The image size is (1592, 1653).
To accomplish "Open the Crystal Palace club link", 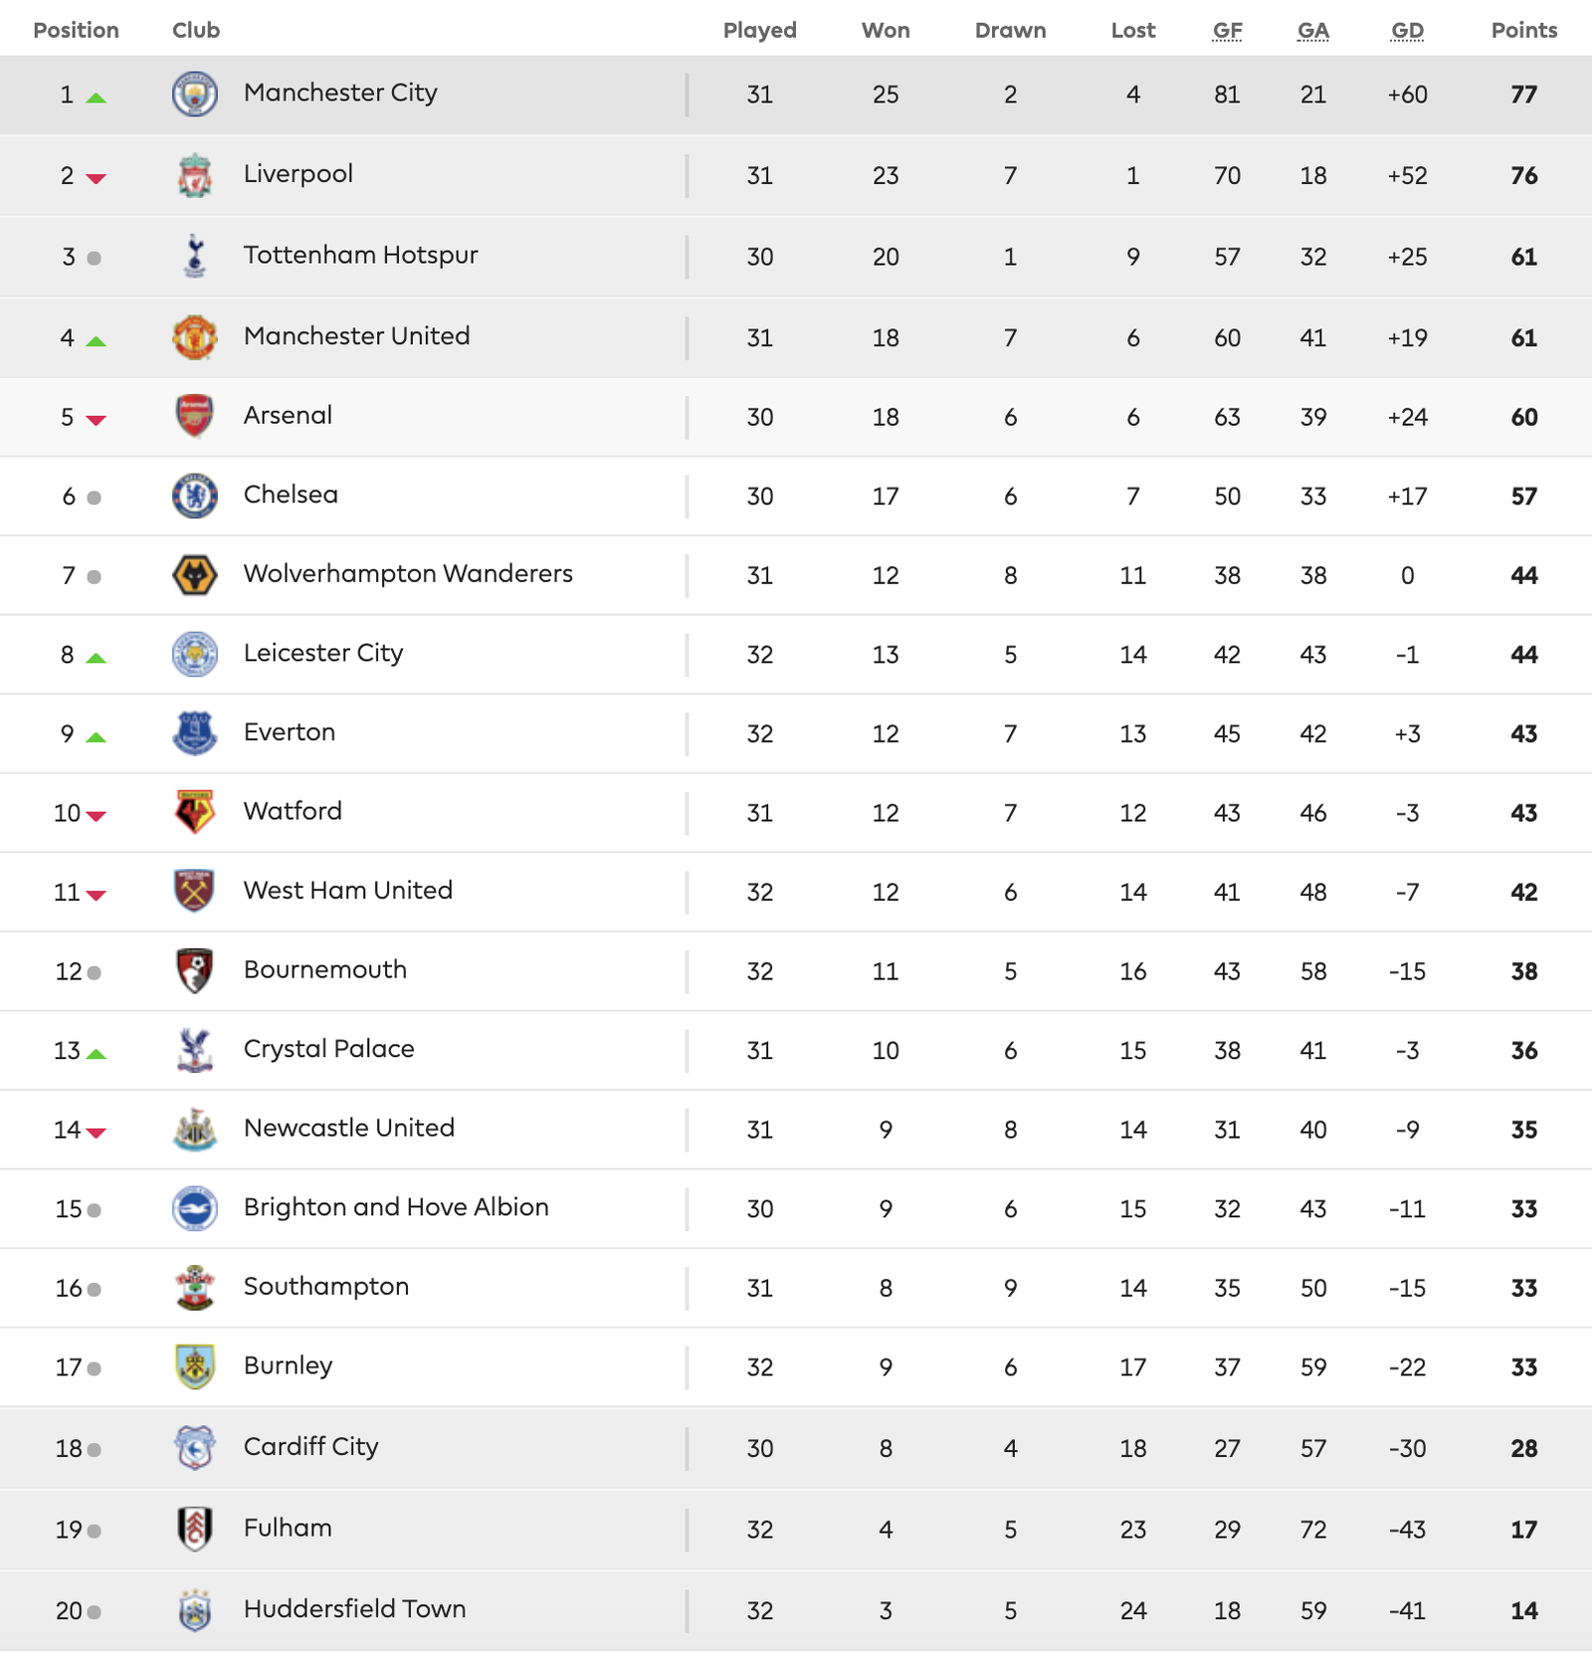I will [x=328, y=1049].
